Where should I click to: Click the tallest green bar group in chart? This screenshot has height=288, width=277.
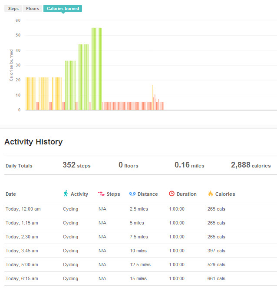[x=97, y=69]
